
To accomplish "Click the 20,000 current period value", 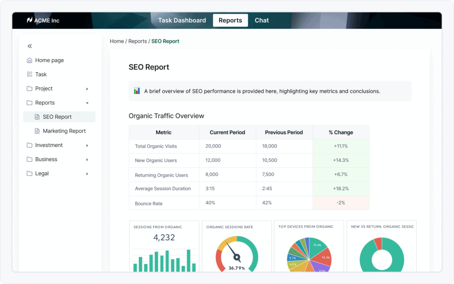I will (213, 146).
